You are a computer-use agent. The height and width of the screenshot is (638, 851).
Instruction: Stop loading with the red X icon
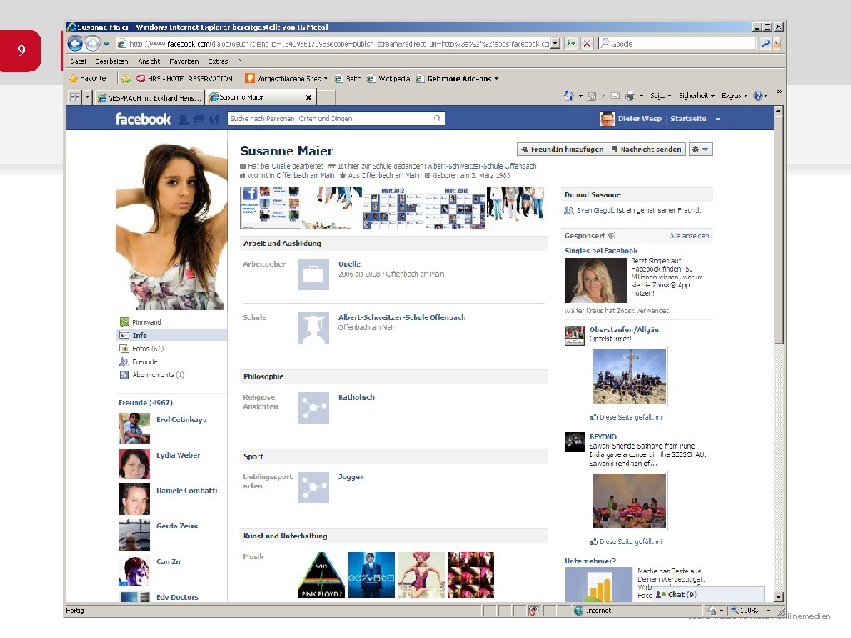coord(587,43)
